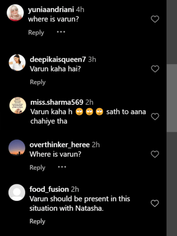Visit deepikaisqueen7 username link
177x236 pixels.
58,60
